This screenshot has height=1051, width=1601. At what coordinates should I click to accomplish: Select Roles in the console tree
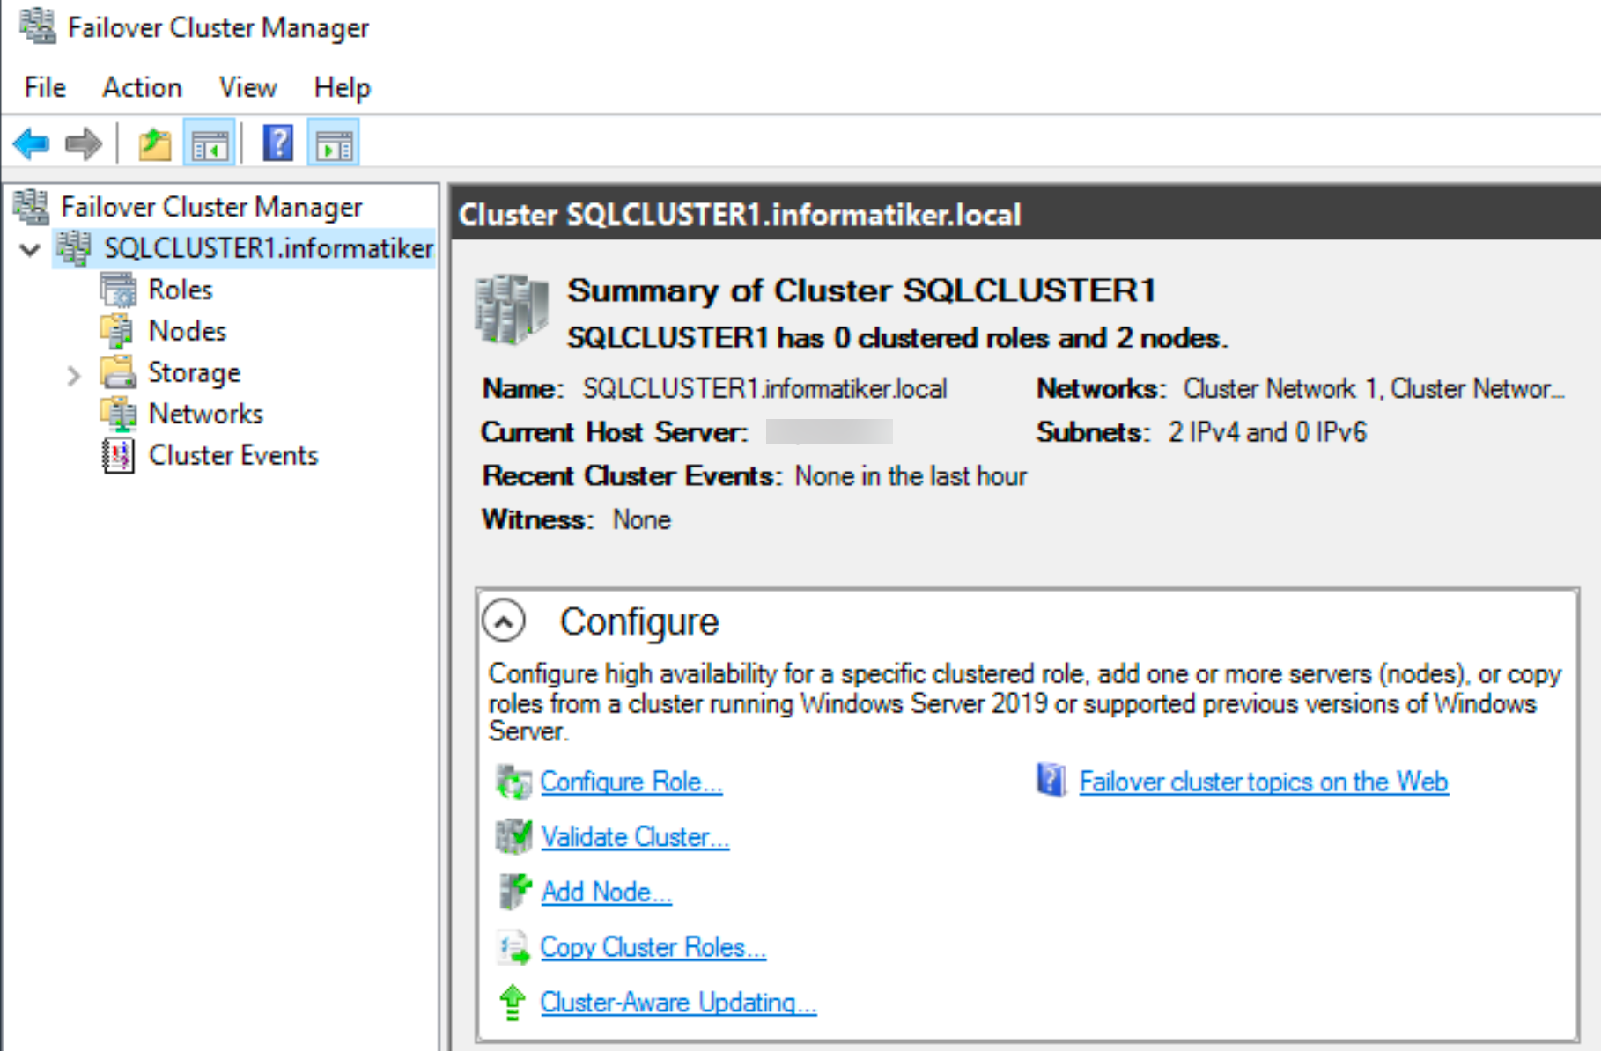[x=180, y=290]
